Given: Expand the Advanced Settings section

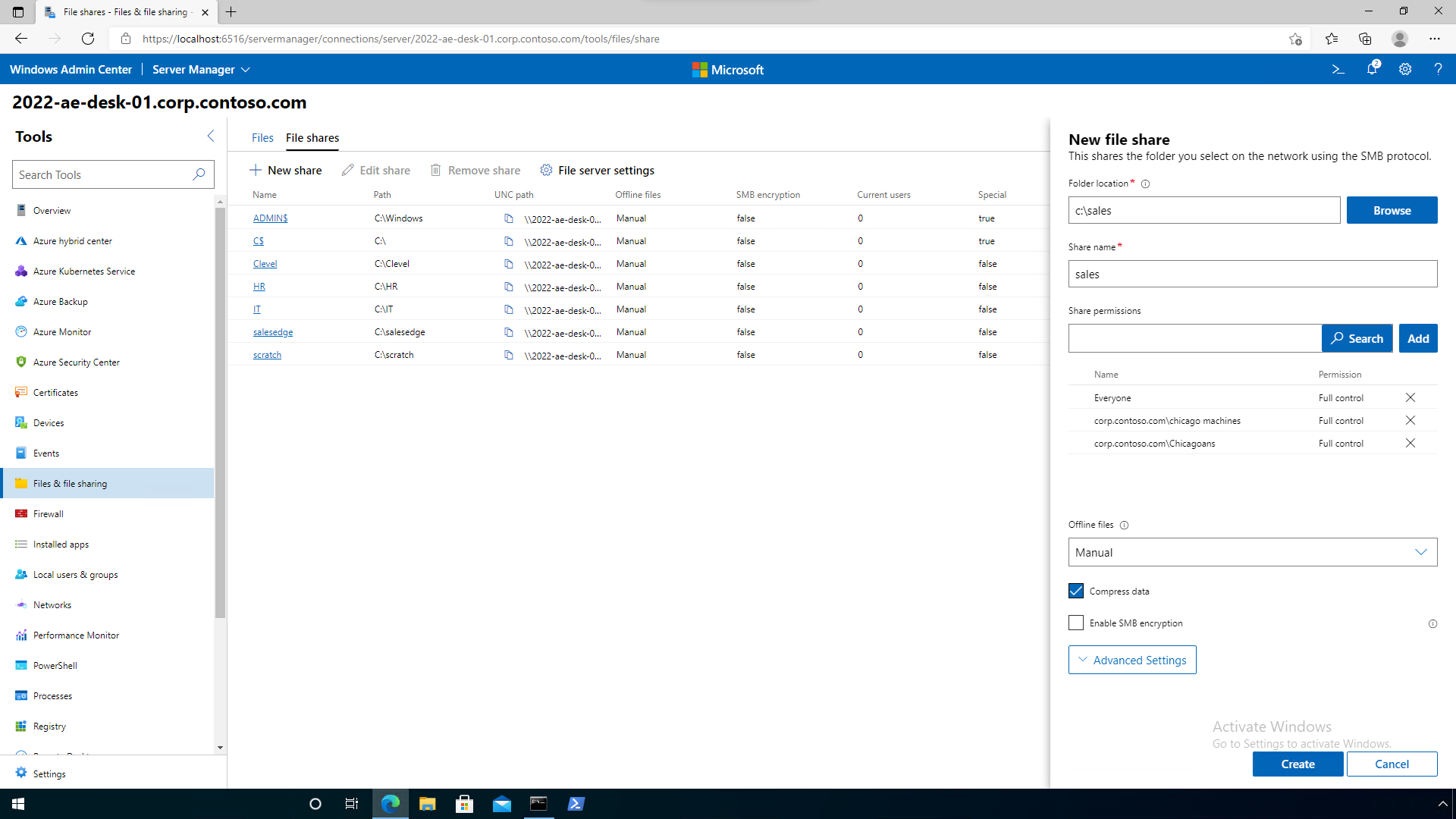Looking at the screenshot, I should (x=1132, y=660).
